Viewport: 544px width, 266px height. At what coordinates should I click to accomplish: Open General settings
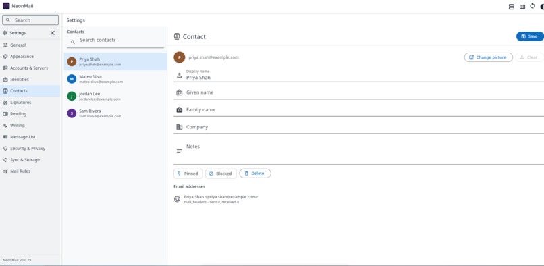30,45
